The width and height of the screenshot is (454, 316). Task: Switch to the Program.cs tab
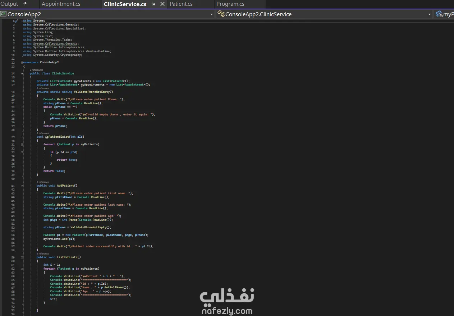[230, 4]
